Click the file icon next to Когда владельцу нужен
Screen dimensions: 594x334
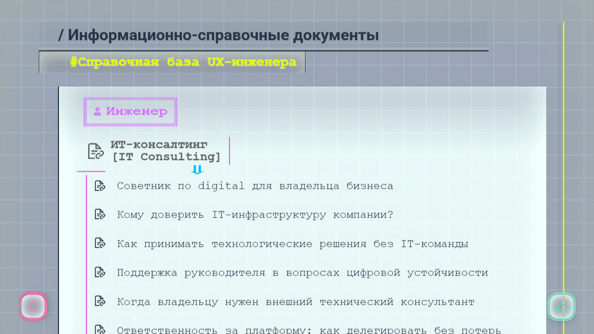[100, 302]
